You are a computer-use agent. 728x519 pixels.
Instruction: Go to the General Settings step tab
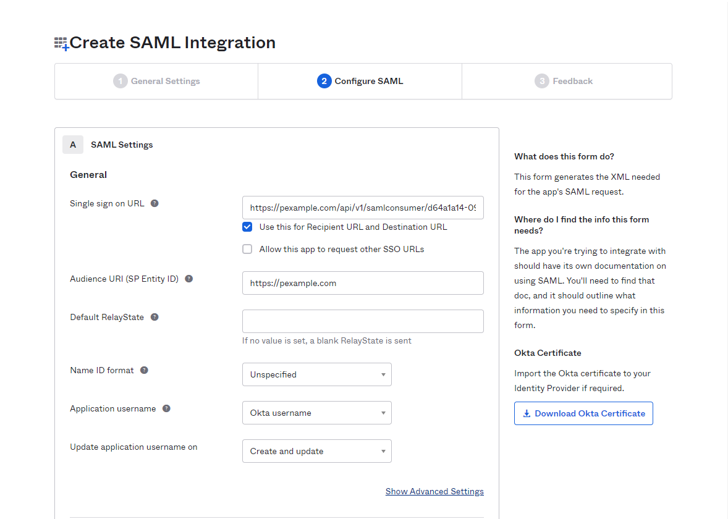pyautogui.click(x=156, y=81)
